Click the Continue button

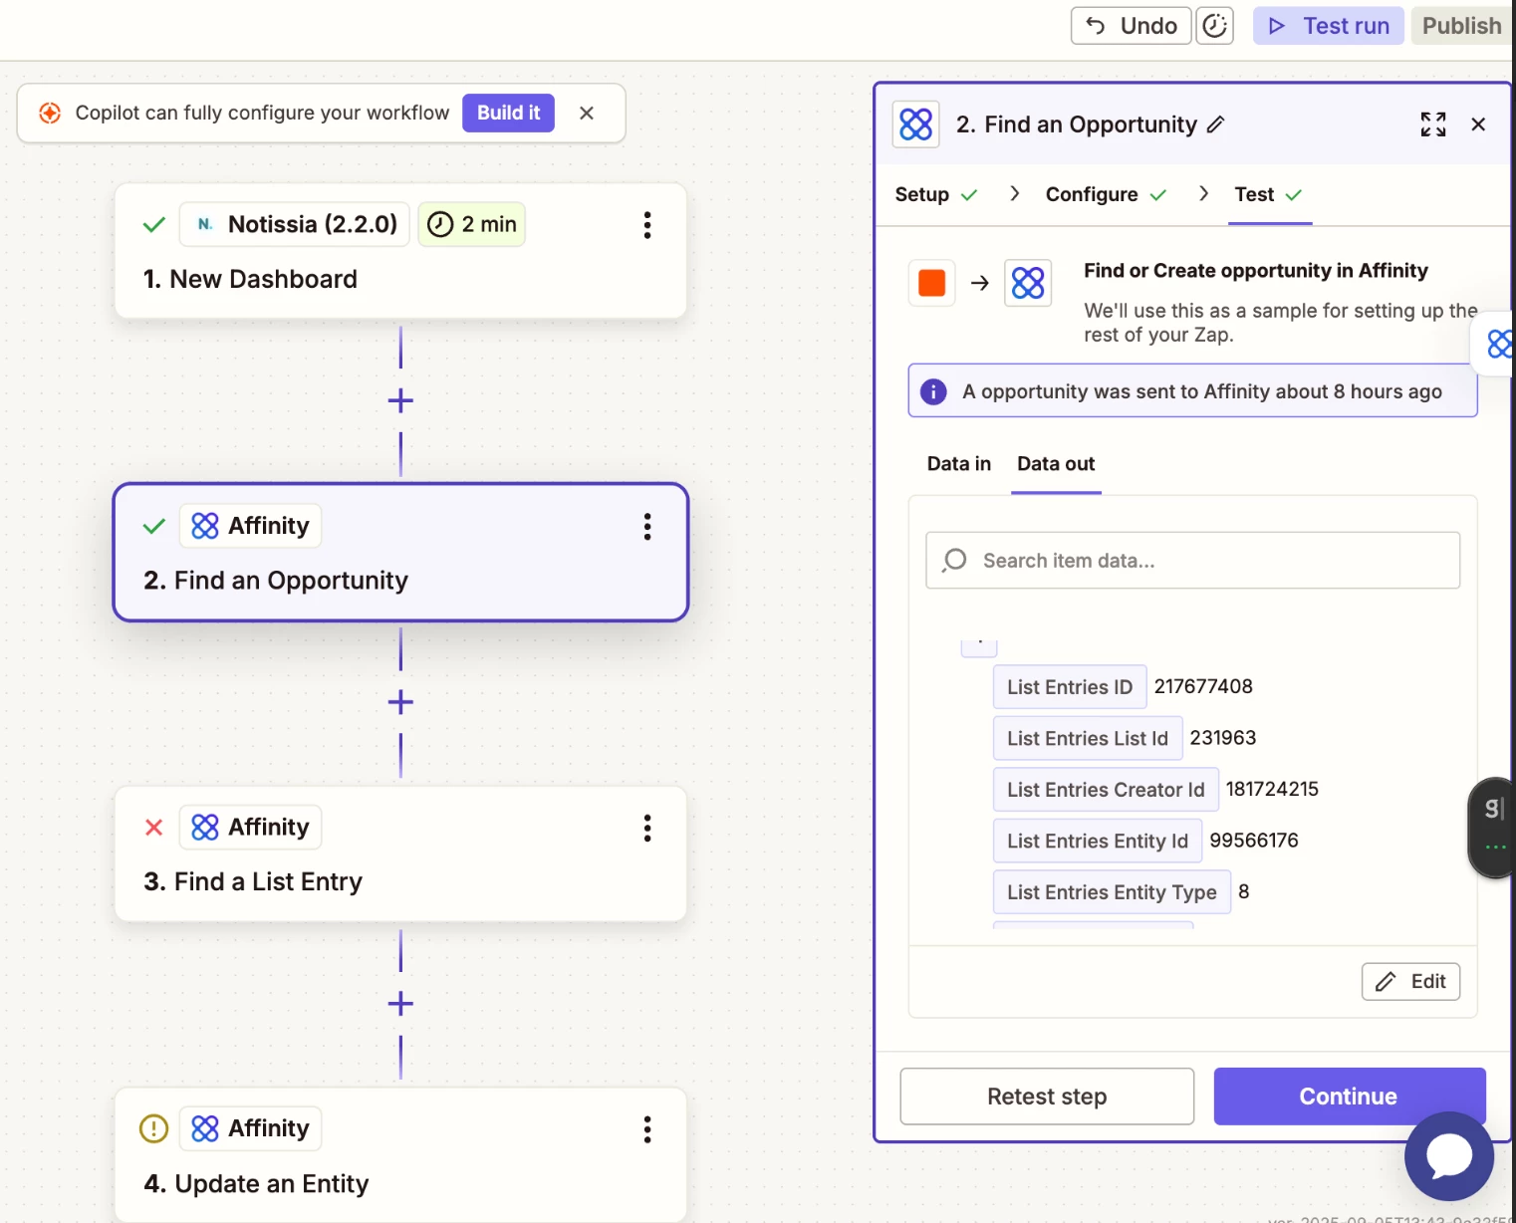click(x=1349, y=1097)
